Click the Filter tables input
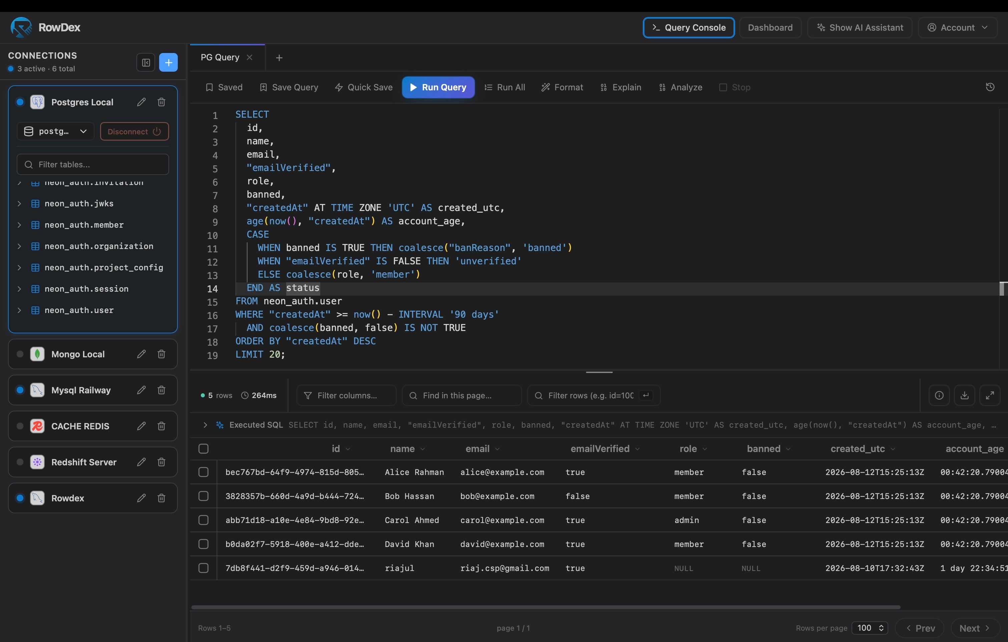The height and width of the screenshot is (642, 1008). (x=93, y=165)
